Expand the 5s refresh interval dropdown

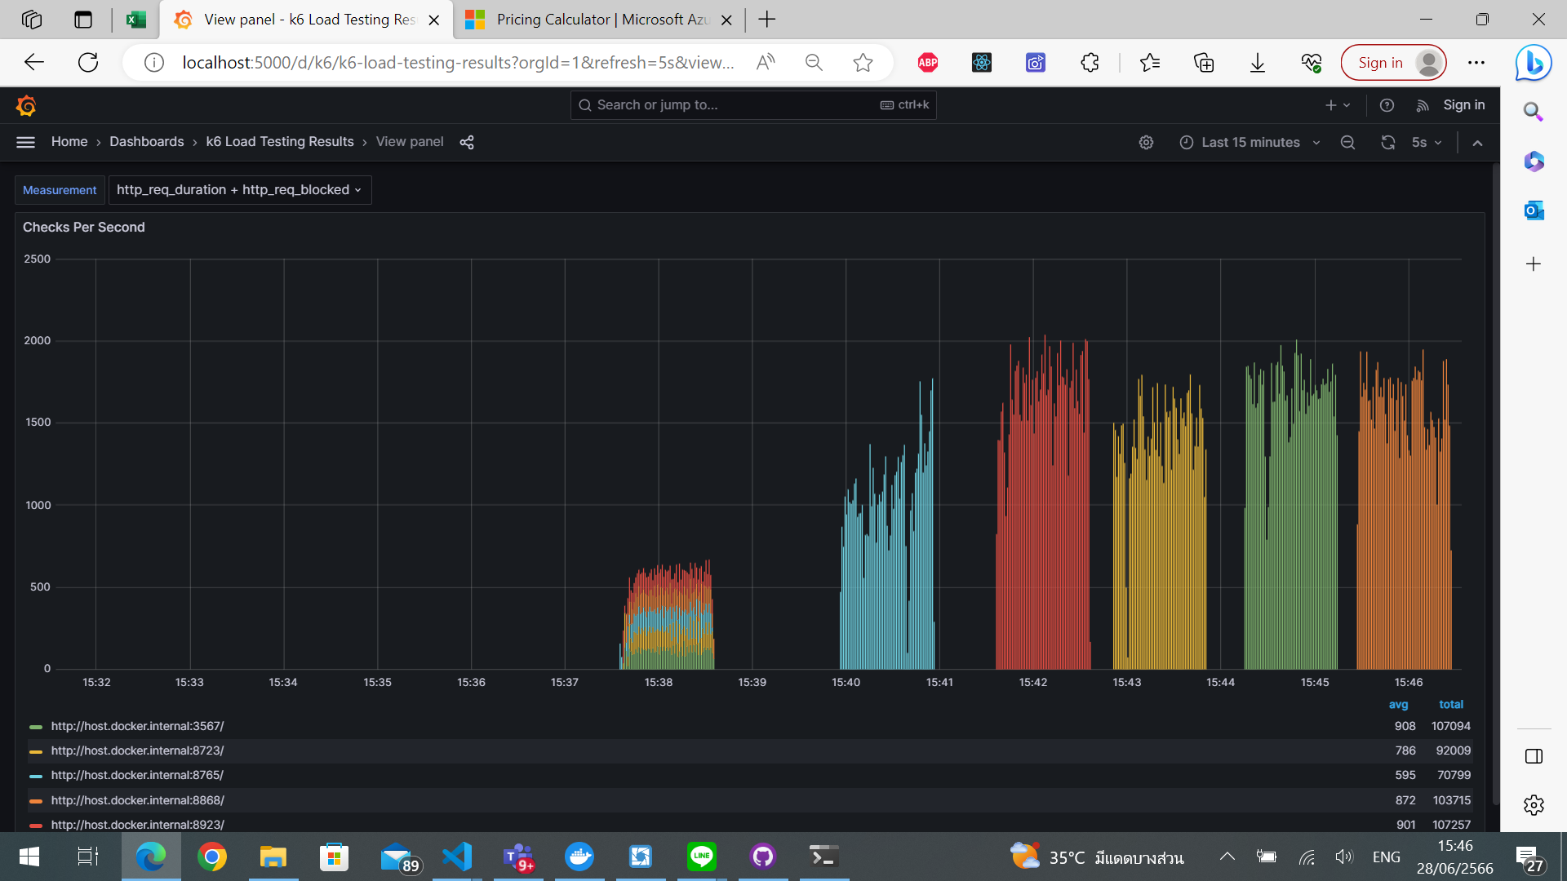1427,142
